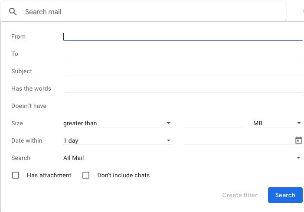Click the search magnifier icon
The width and height of the screenshot is (304, 212).
[13, 12]
